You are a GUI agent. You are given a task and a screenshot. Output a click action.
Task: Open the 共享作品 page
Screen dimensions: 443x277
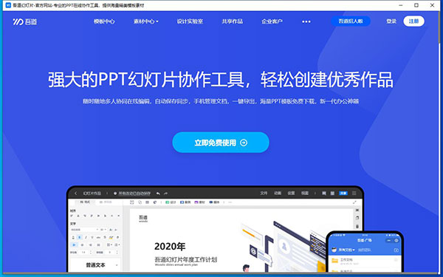click(x=233, y=21)
